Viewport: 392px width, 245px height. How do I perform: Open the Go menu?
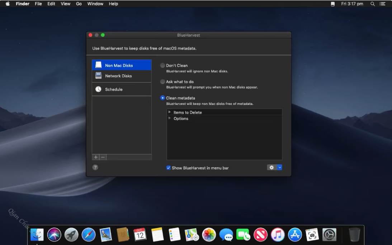pos(79,4)
